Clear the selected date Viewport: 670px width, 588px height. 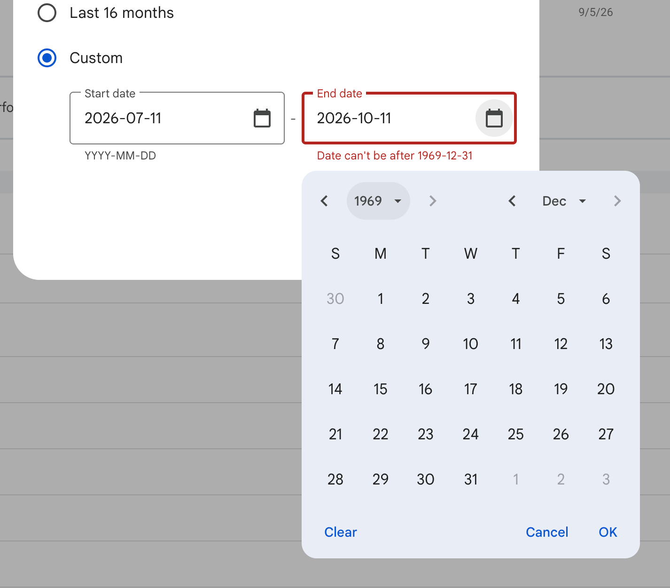pyautogui.click(x=341, y=532)
